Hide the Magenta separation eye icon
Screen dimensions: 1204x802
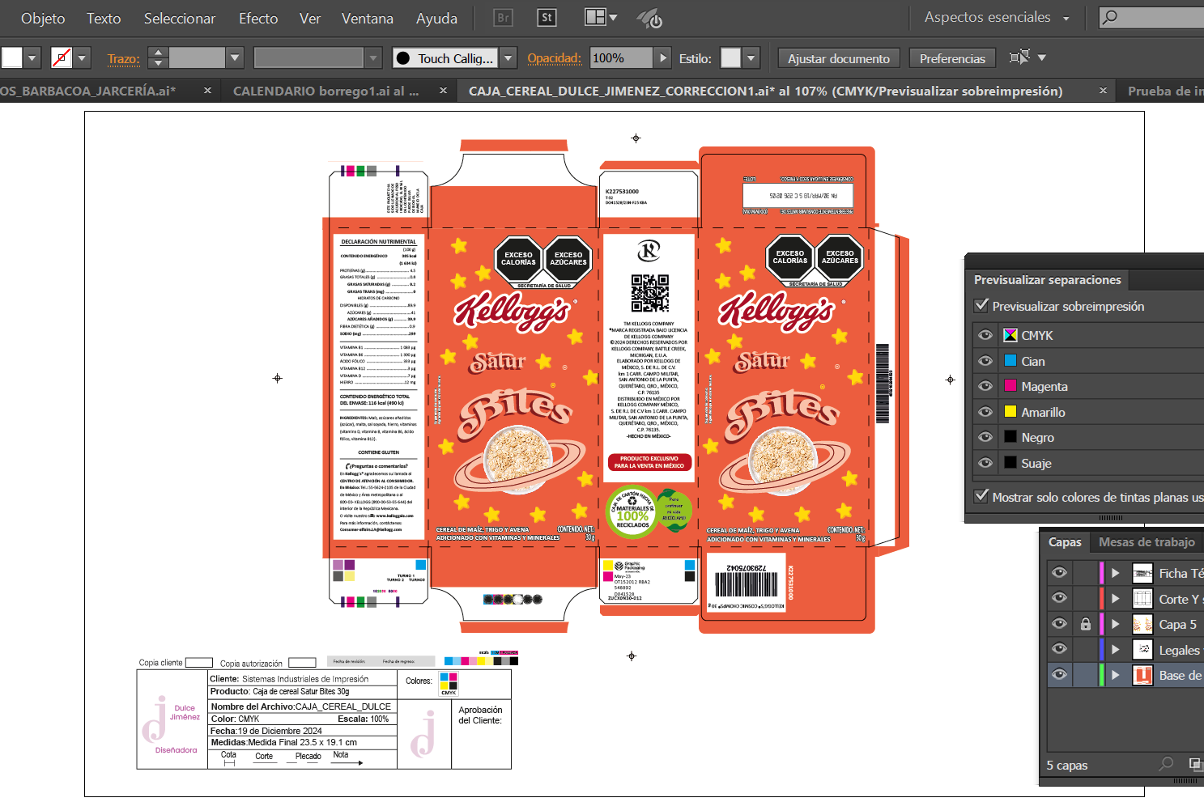pos(985,386)
